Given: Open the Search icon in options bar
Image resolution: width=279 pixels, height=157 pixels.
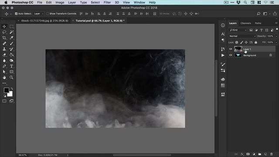Looking at the screenshot, I should [x=259, y=14].
